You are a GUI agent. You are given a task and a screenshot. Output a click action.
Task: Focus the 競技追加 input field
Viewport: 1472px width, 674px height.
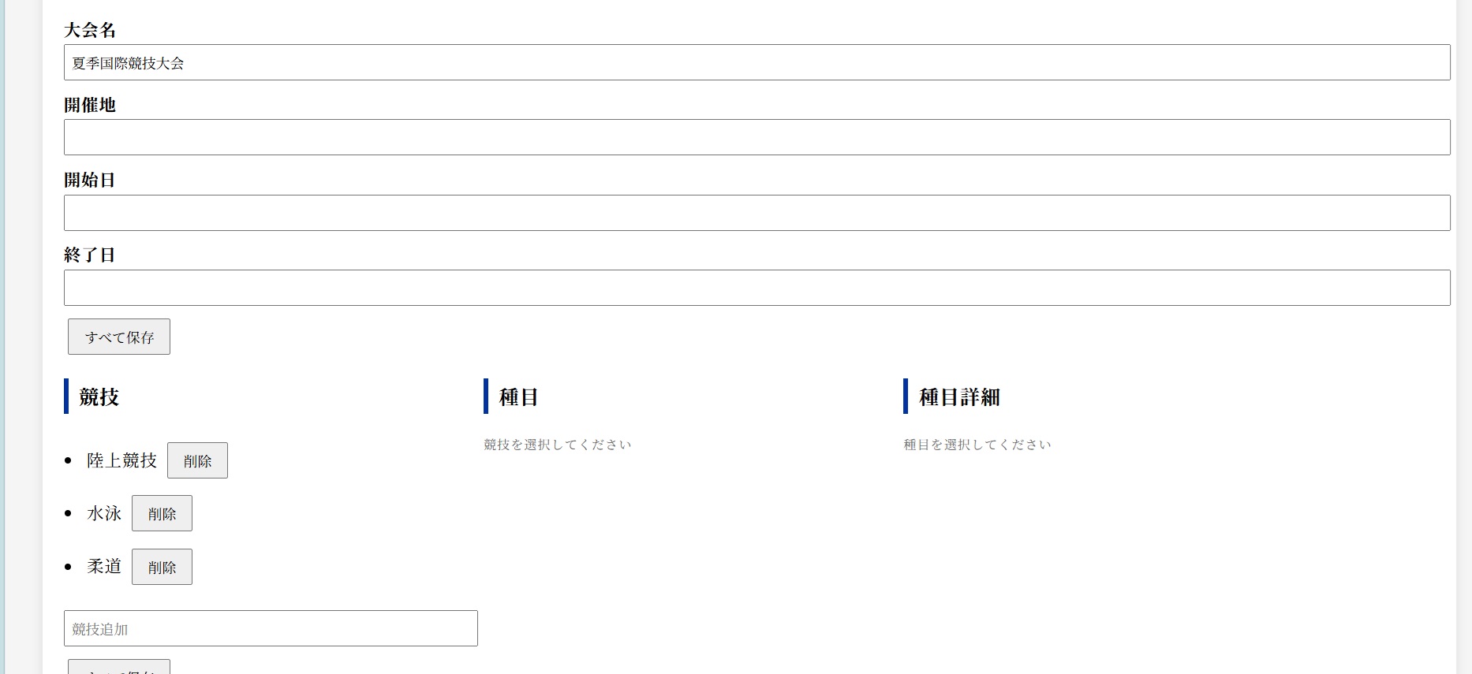pyautogui.click(x=271, y=628)
